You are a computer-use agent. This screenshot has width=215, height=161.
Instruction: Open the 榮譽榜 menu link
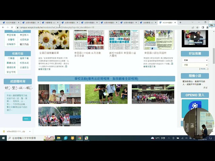click(x=11, y=40)
